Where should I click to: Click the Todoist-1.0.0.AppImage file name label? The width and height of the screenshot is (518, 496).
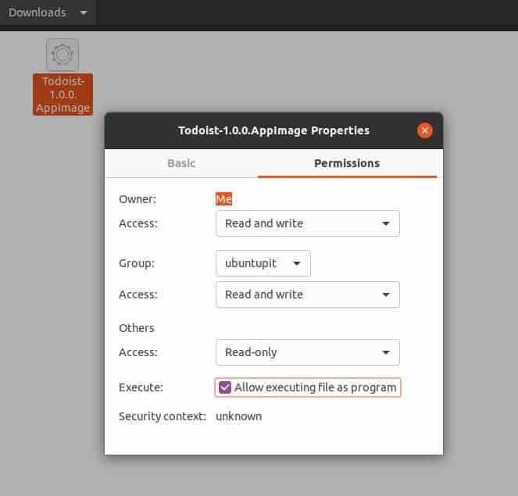click(x=63, y=95)
